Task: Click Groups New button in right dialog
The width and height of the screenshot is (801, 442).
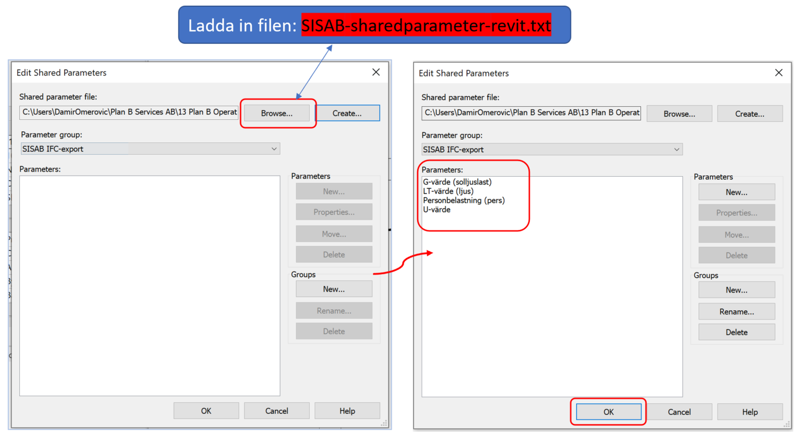Action: [736, 290]
